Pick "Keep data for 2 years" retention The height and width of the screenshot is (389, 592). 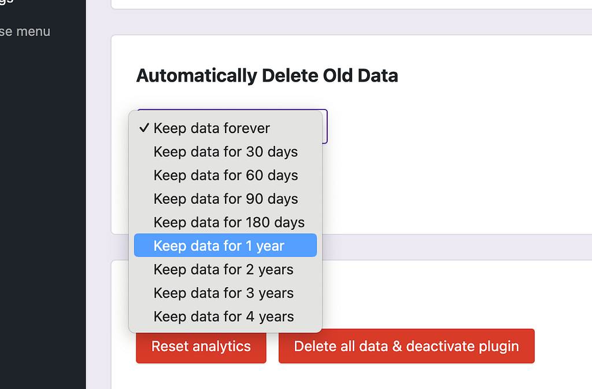click(223, 269)
